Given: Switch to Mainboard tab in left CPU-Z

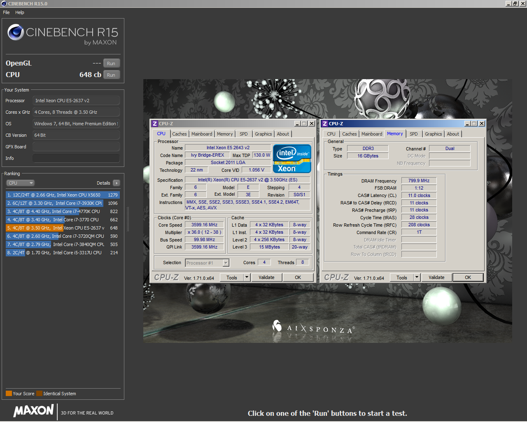Looking at the screenshot, I should coord(202,134).
